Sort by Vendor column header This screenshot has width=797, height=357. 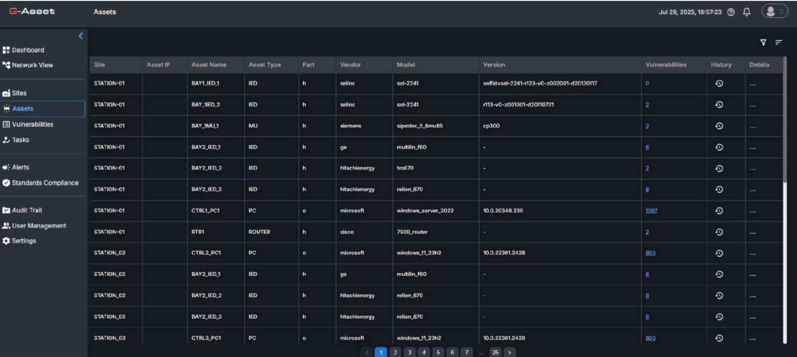coord(350,65)
